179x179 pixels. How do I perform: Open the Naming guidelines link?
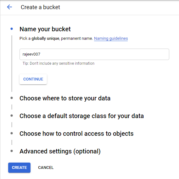(111, 39)
